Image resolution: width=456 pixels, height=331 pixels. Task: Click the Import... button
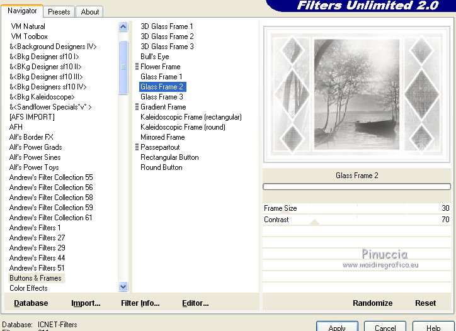click(86, 303)
